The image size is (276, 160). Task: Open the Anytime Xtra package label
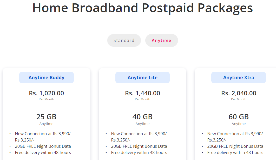tap(239, 77)
